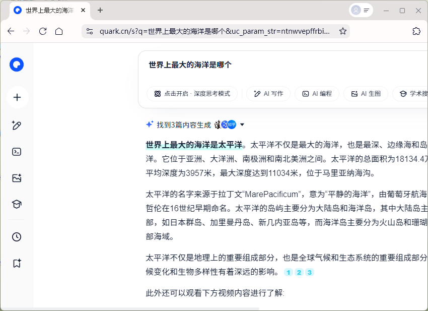Select the AI 生图 option
This screenshot has width=428, height=311.
pos(366,94)
